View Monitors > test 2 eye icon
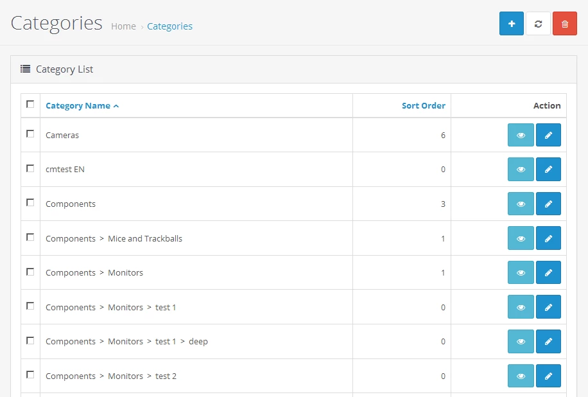The image size is (588, 397). click(x=521, y=376)
